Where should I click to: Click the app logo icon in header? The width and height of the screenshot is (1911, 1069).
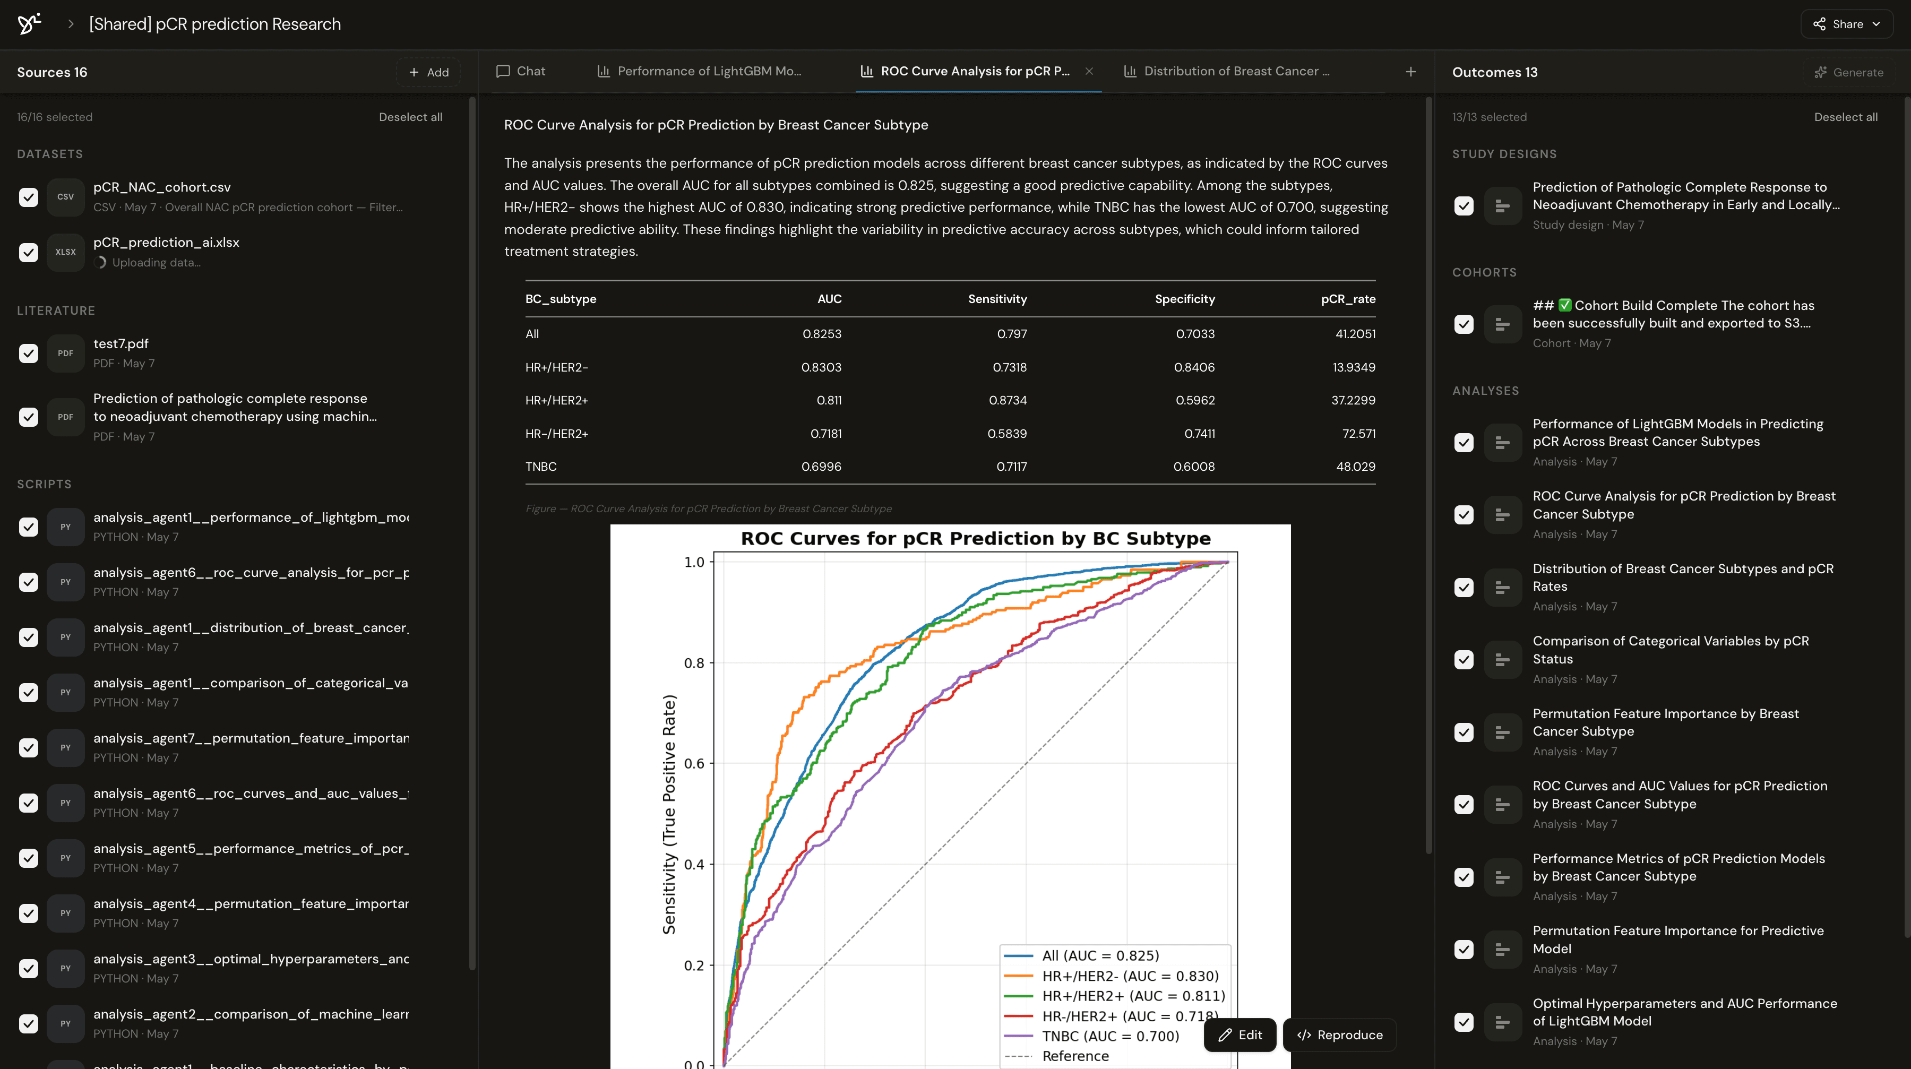(29, 24)
